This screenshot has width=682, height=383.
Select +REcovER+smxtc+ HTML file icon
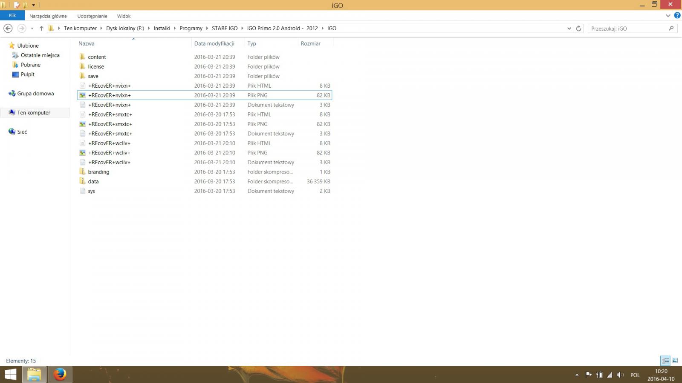click(x=83, y=114)
